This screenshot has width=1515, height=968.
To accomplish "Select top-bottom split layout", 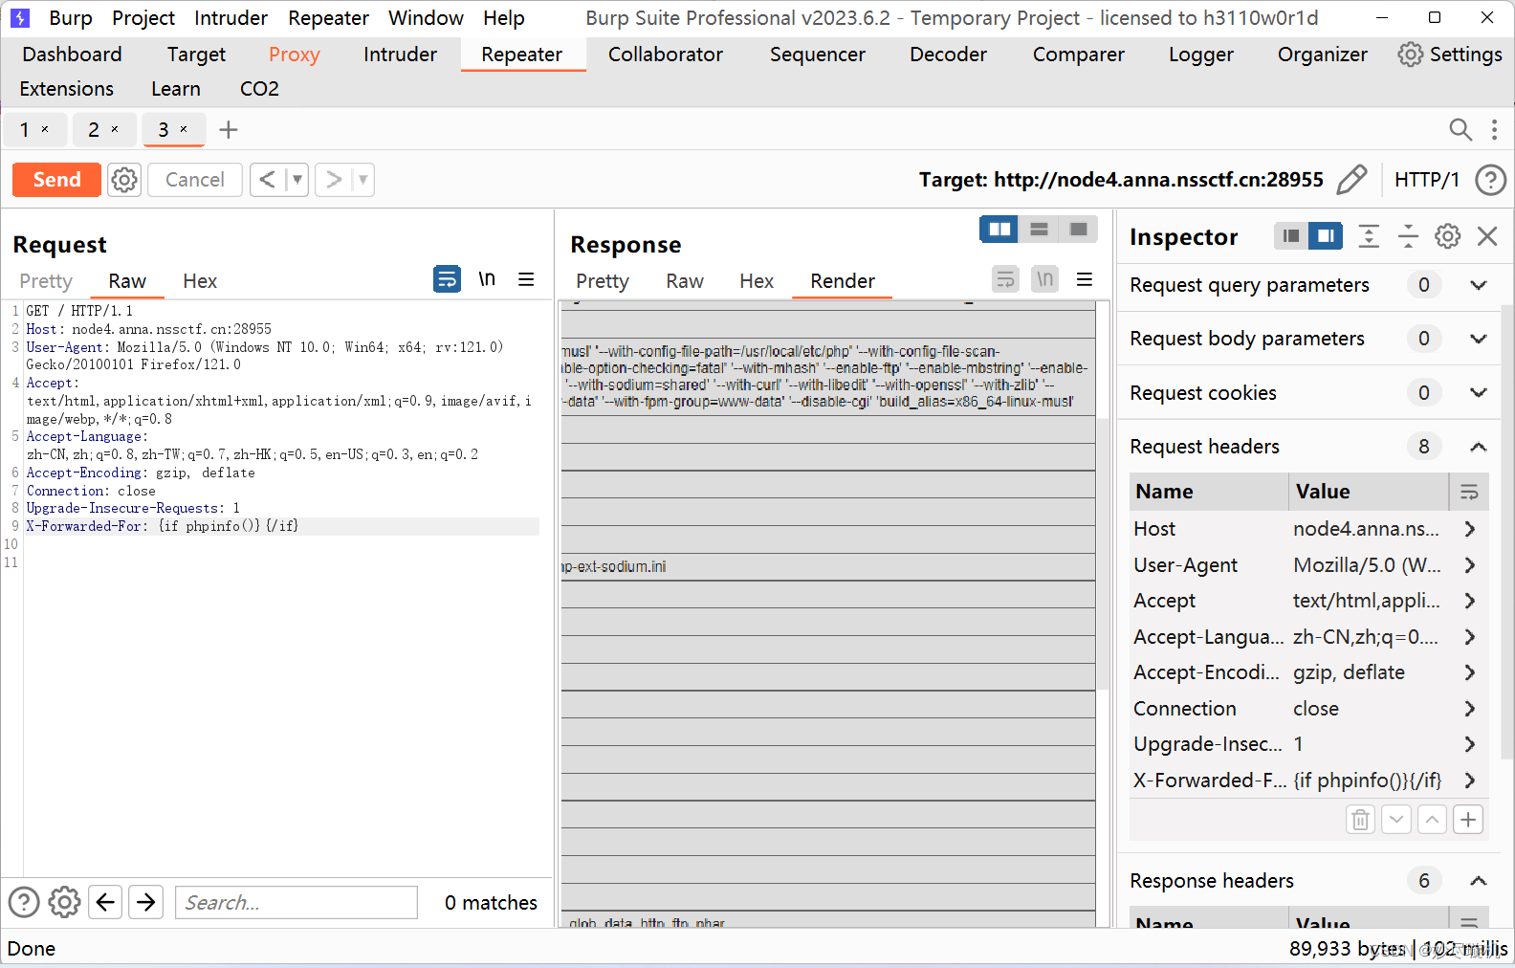I will (1039, 230).
